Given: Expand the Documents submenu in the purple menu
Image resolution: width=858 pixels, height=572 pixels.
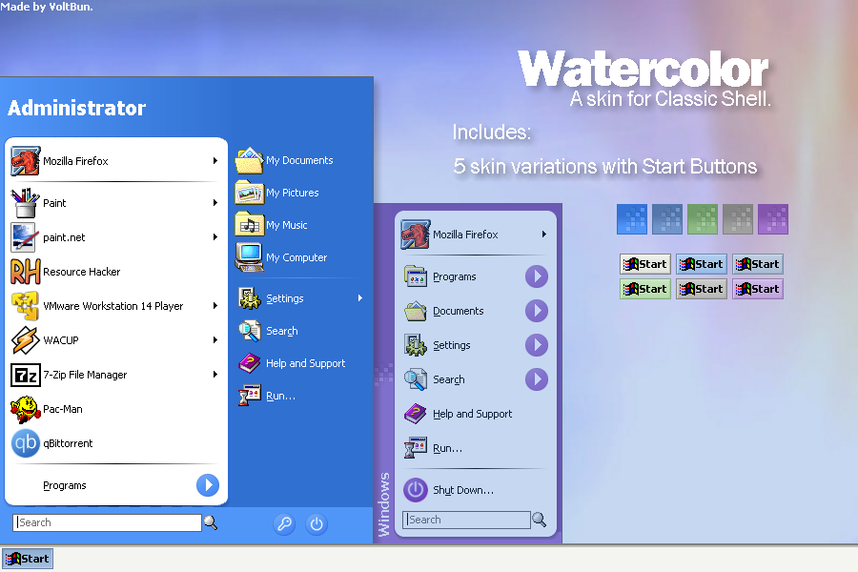Looking at the screenshot, I should [536, 311].
